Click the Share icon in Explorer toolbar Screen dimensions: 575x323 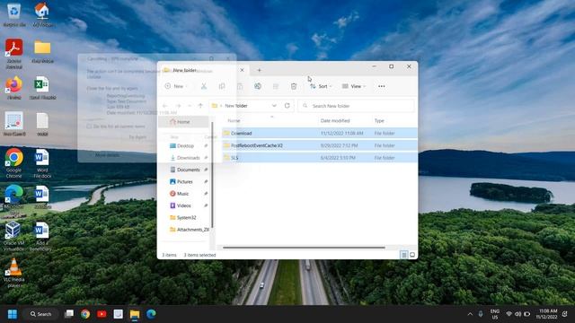[x=276, y=86]
